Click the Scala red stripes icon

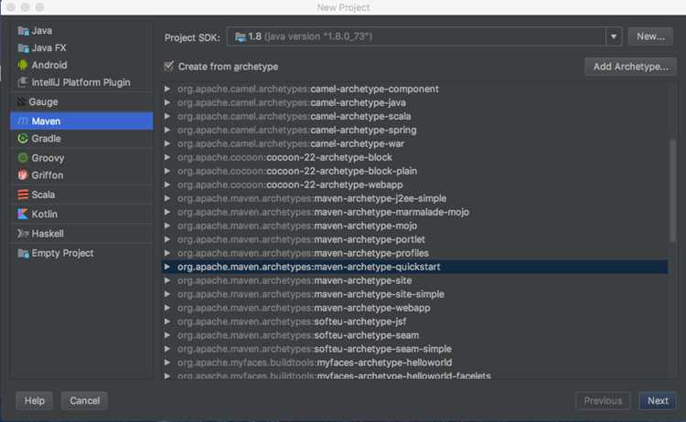pyautogui.click(x=23, y=195)
